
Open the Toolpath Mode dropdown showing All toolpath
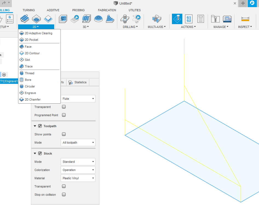78,143
